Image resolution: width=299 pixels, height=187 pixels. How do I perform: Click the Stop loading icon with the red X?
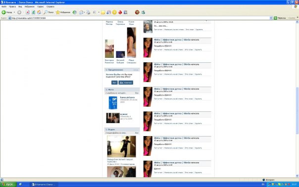tap(28, 12)
